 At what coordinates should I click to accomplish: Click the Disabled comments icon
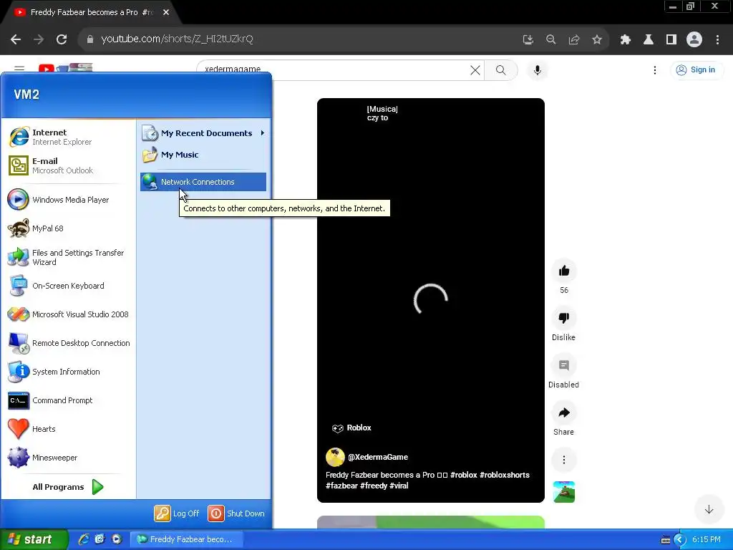point(564,365)
